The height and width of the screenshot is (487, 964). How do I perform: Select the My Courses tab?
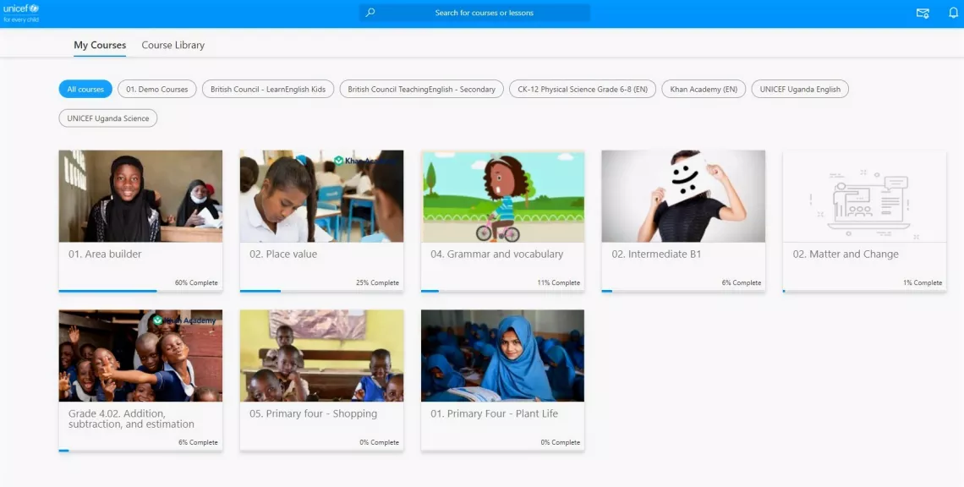[99, 45]
